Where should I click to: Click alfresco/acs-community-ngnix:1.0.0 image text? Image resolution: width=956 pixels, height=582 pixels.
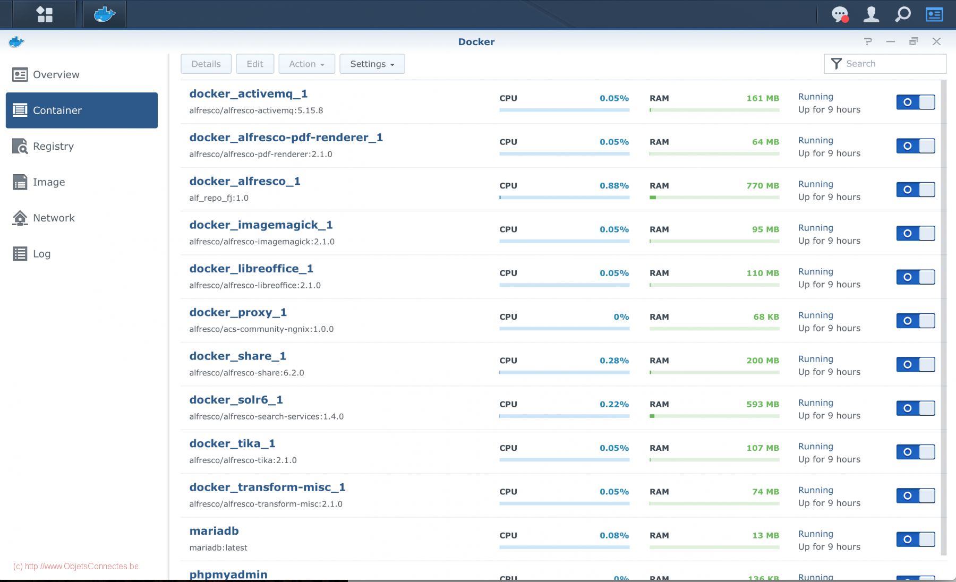(x=261, y=329)
